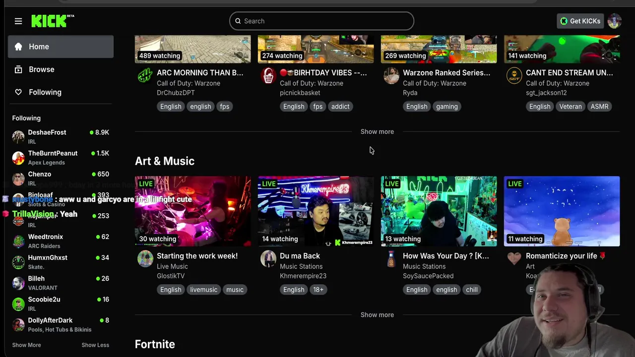Click the gaming tag under Ryda
Image resolution: width=635 pixels, height=357 pixels.
447,107
